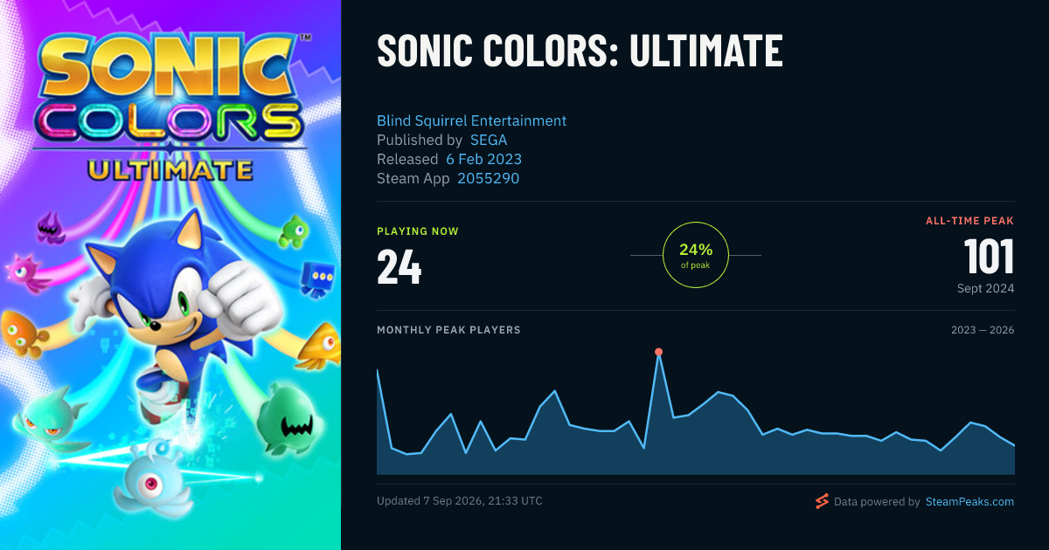The width and height of the screenshot is (1049, 550).
Task: Click the one-eyed pink-eyed white wisp
Action: click(x=152, y=482)
